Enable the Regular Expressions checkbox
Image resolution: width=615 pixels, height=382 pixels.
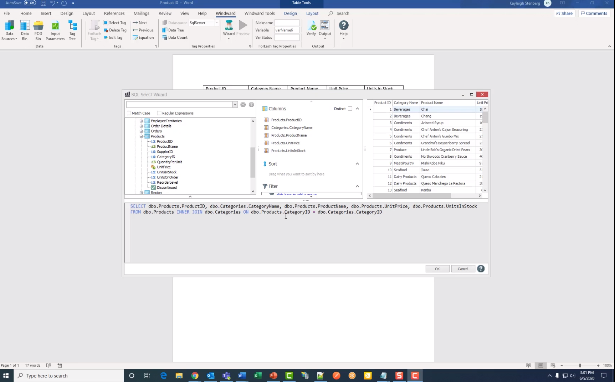click(x=159, y=113)
